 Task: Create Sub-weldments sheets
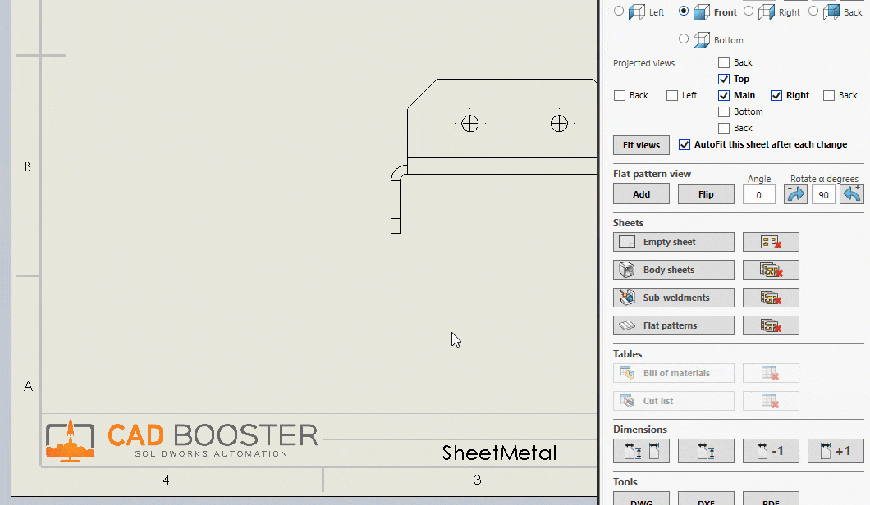pyautogui.click(x=674, y=298)
